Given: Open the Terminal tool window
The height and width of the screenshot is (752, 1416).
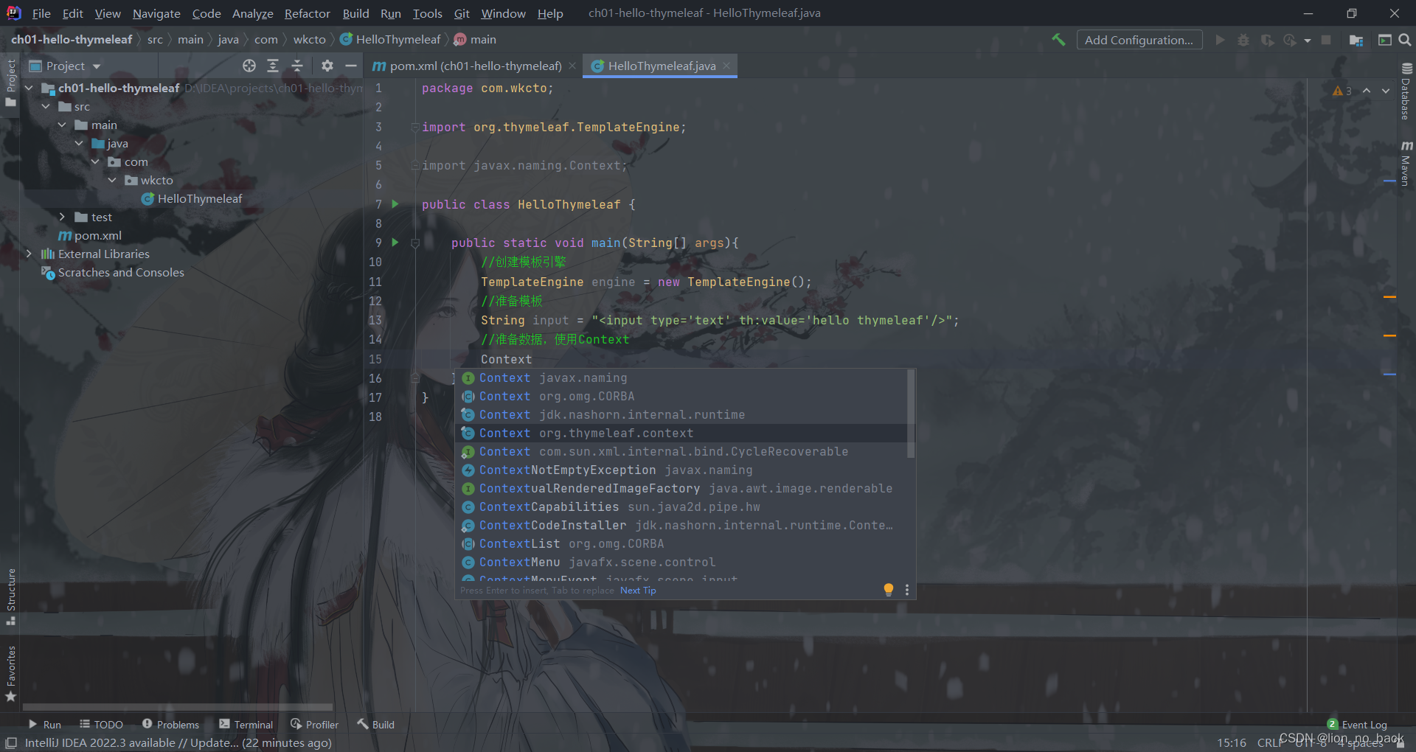Looking at the screenshot, I should tap(246, 725).
